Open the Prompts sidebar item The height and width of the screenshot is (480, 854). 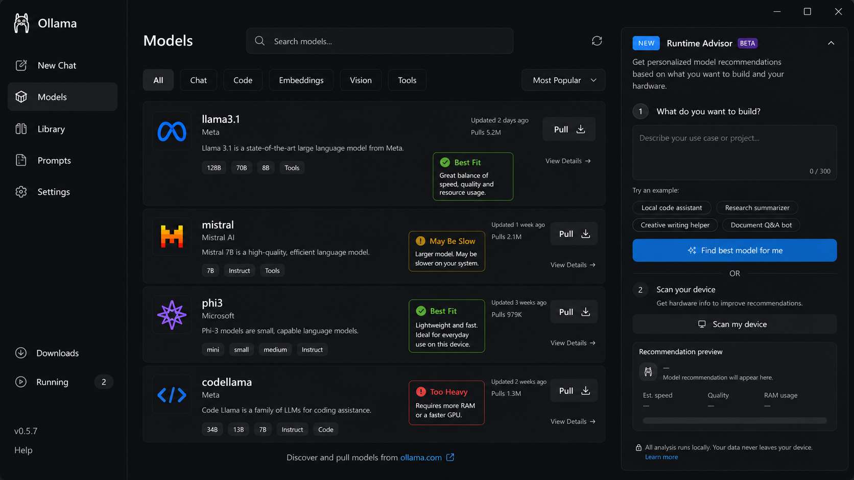[62, 160]
